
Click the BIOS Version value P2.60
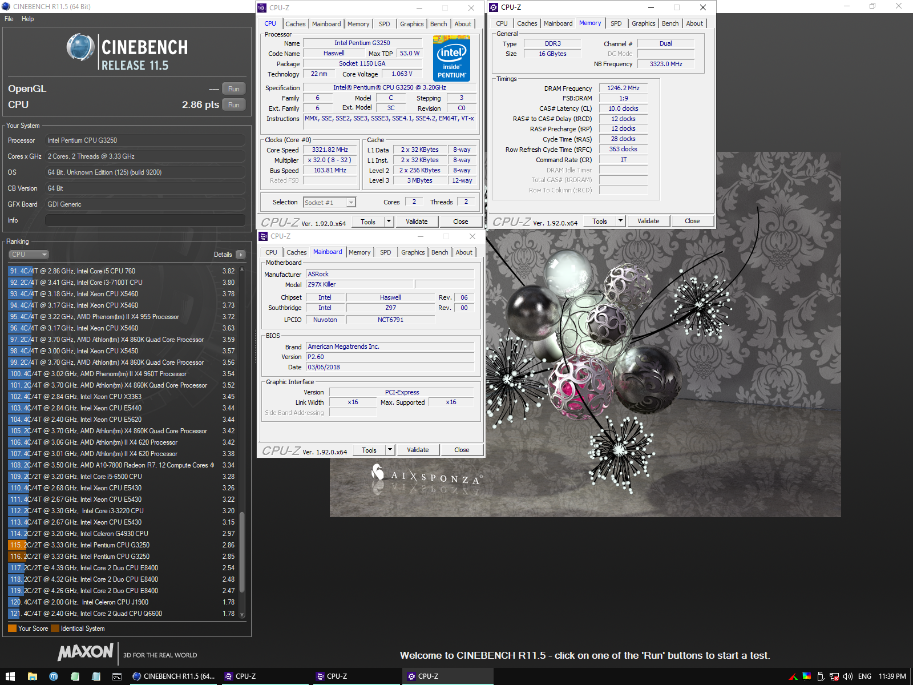pos(390,357)
